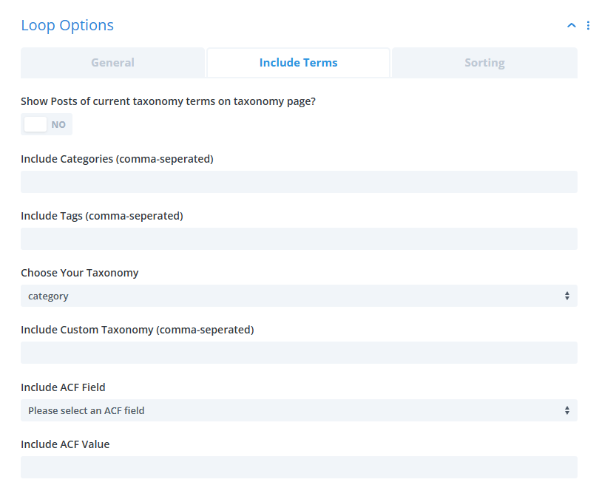The height and width of the screenshot is (485, 599).
Task: Click the ACF field selector's stepper arrows
Action: [x=568, y=410]
